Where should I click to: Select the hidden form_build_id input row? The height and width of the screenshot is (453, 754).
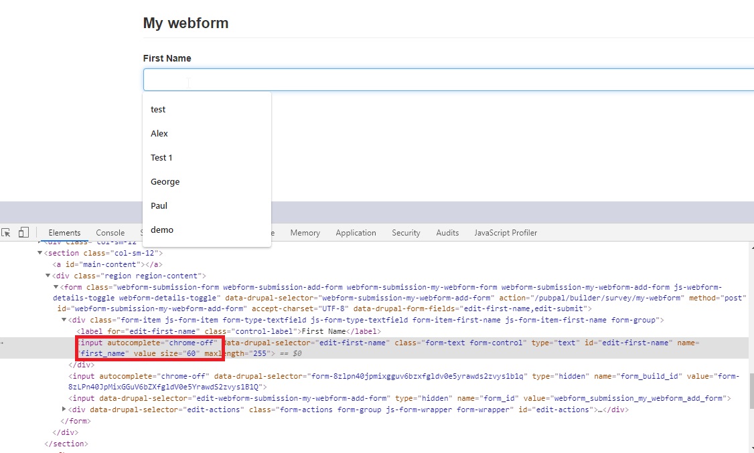point(403,381)
